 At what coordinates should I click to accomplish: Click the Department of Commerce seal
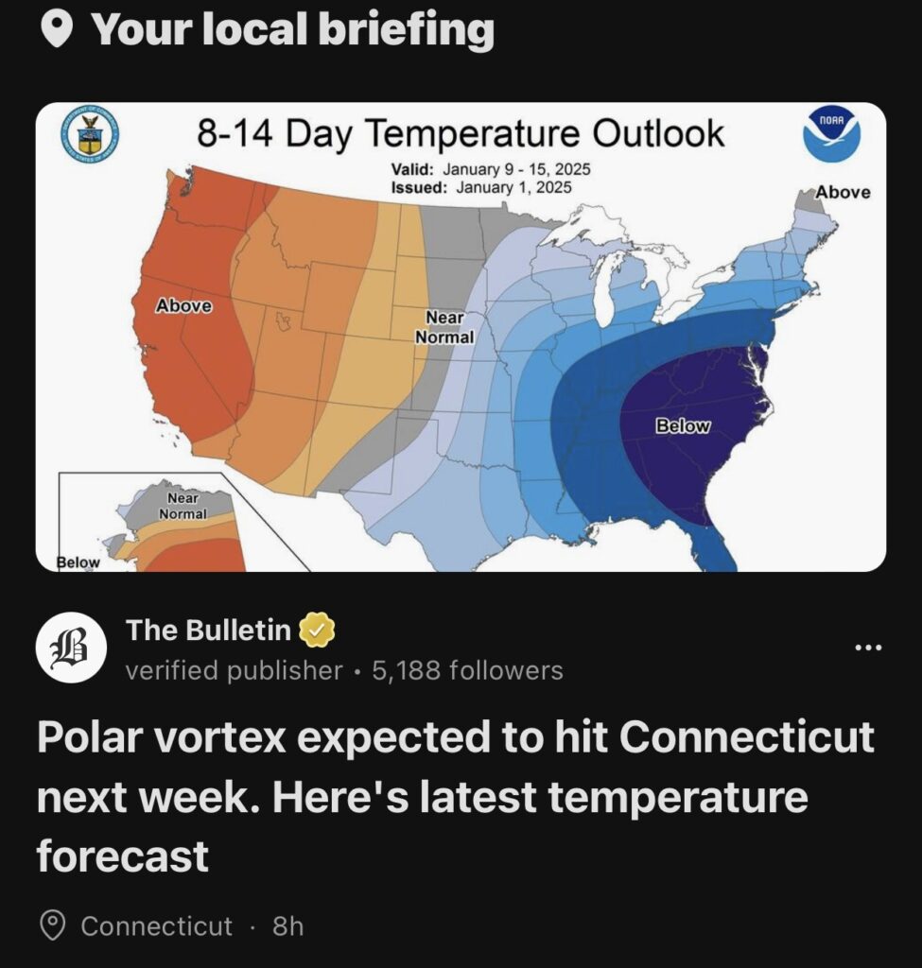coord(91,134)
